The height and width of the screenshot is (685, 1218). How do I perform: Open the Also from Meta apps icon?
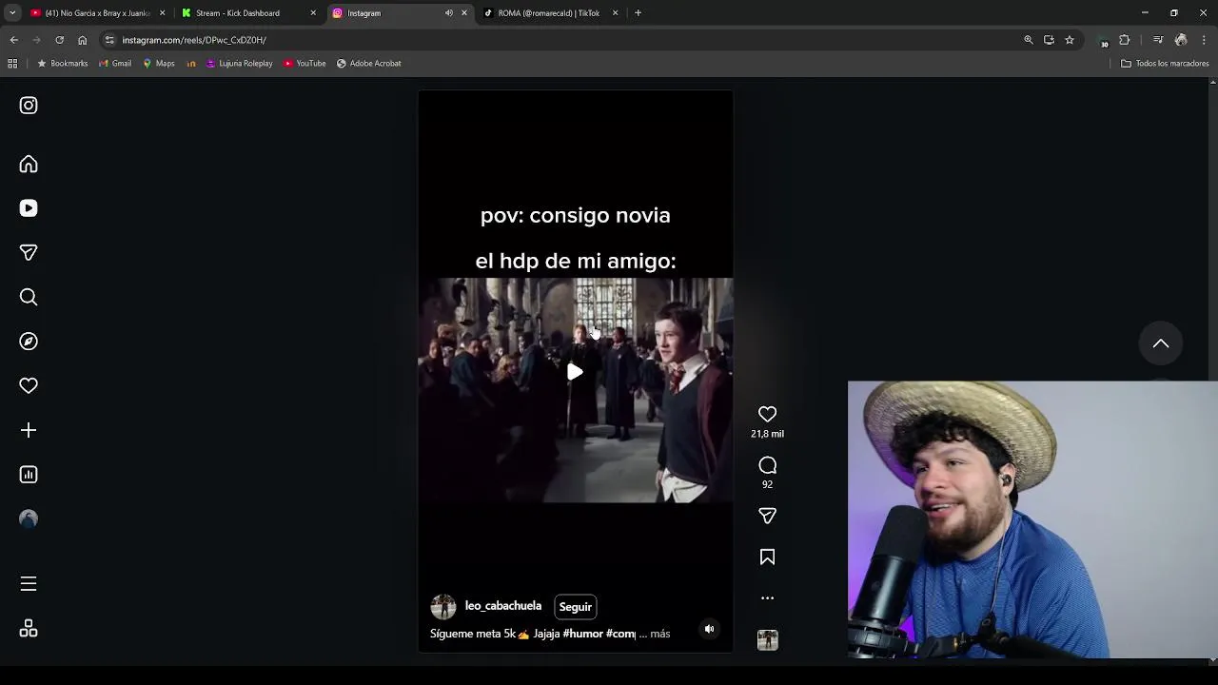[x=29, y=629]
